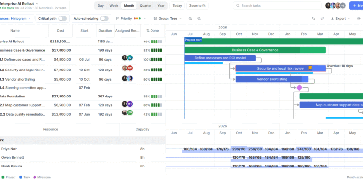Select the Noah Kimura resource row
The image size is (363, 181).
click(82, 166)
